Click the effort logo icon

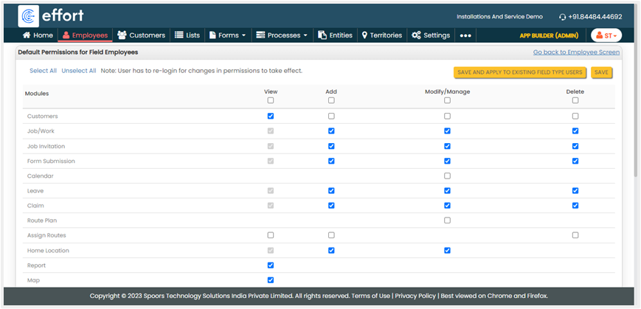click(29, 16)
